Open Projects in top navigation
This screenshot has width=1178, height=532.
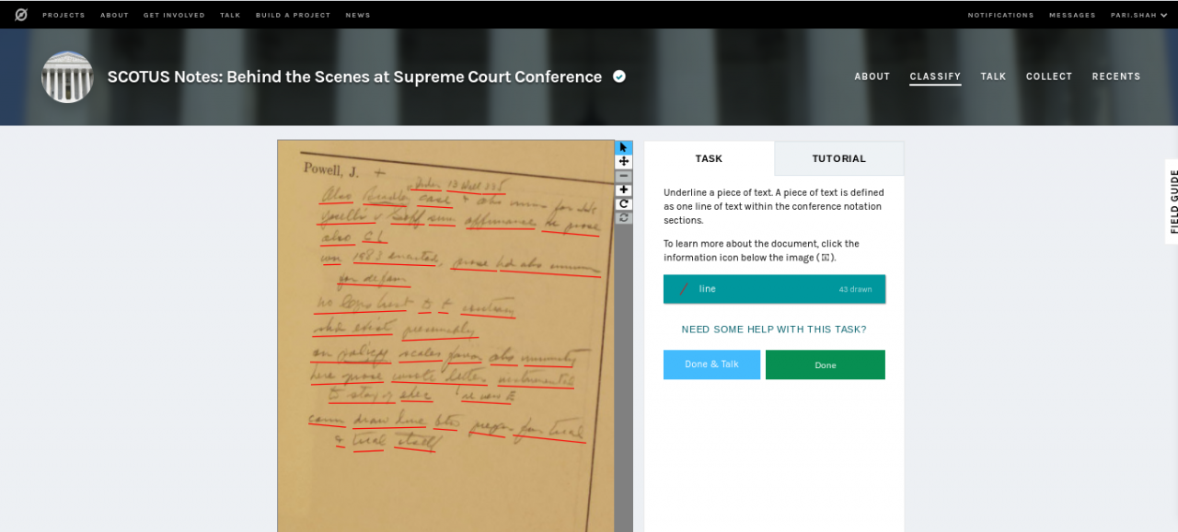(x=64, y=15)
